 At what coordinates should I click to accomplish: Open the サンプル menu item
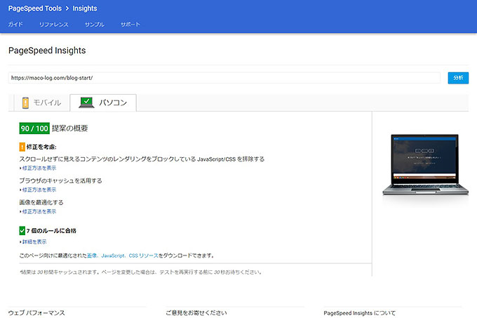point(94,25)
